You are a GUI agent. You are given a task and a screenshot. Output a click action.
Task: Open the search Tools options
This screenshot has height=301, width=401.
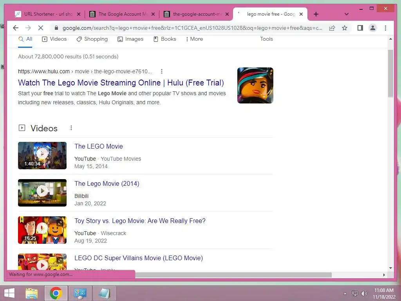266,39
